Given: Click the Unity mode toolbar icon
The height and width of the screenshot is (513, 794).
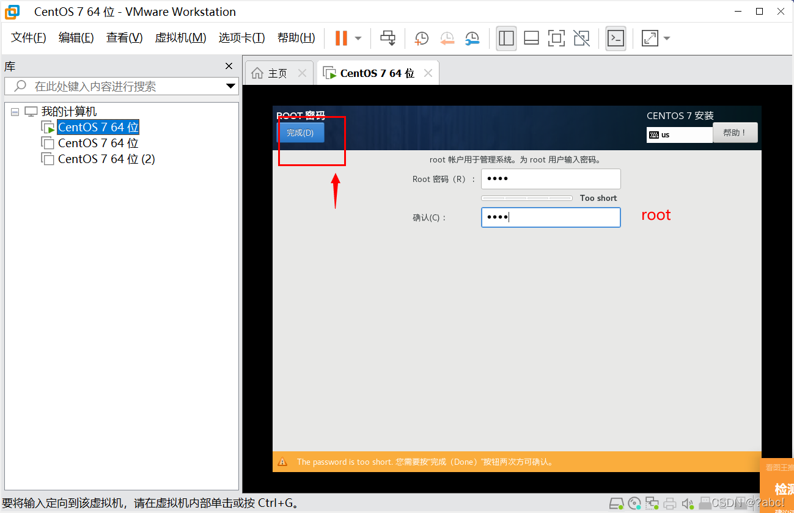Looking at the screenshot, I should (x=582, y=38).
